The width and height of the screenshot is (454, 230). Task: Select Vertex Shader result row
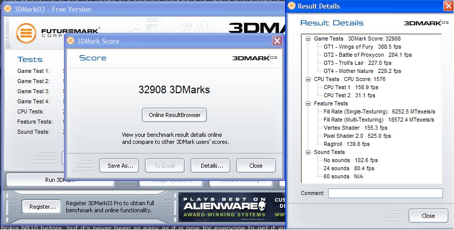355,128
